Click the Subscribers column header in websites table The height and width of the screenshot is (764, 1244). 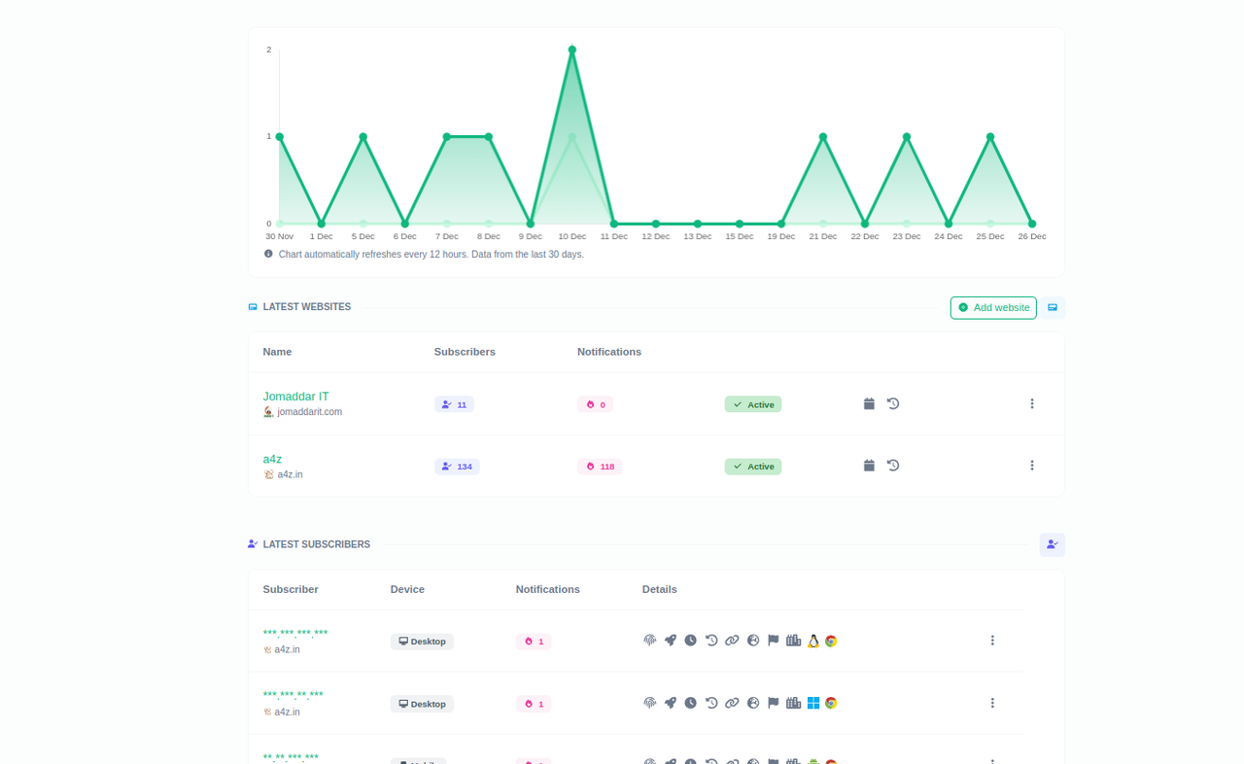(465, 352)
